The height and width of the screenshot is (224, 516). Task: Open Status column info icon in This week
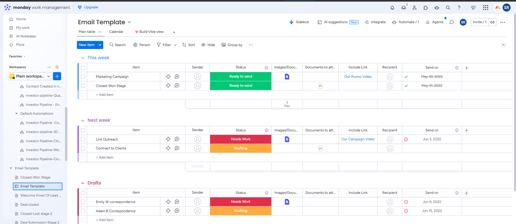point(266,68)
